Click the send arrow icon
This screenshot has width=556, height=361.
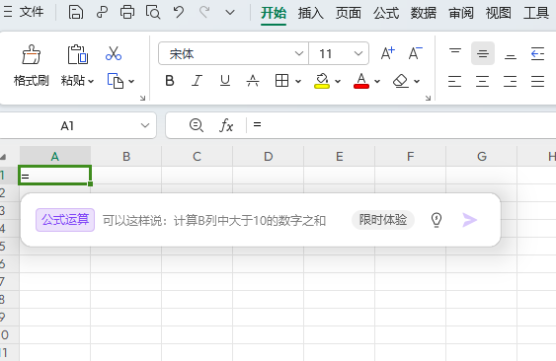coord(470,220)
